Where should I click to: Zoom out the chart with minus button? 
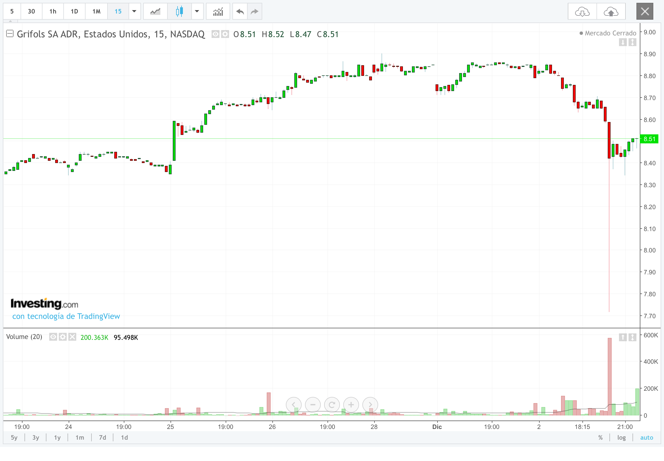[x=313, y=405]
